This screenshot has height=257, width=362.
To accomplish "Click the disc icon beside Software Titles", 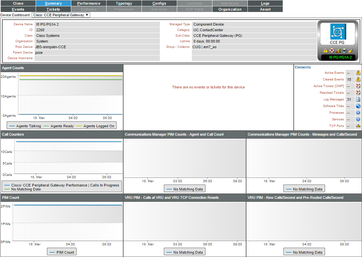I will [358, 106].
